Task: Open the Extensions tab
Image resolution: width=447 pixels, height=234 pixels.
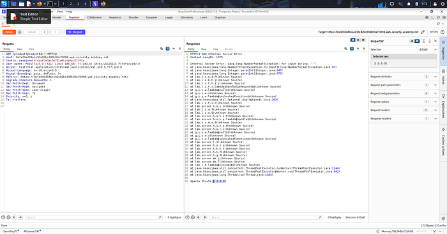Action: [186, 17]
